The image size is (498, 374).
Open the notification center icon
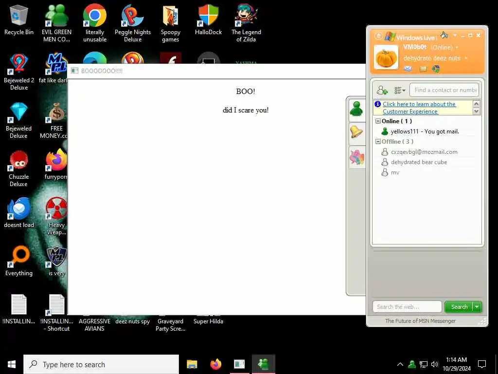tap(482, 364)
